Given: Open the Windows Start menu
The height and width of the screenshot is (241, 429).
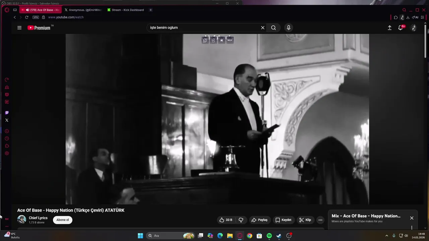Looking at the screenshot, I should click(140, 236).
